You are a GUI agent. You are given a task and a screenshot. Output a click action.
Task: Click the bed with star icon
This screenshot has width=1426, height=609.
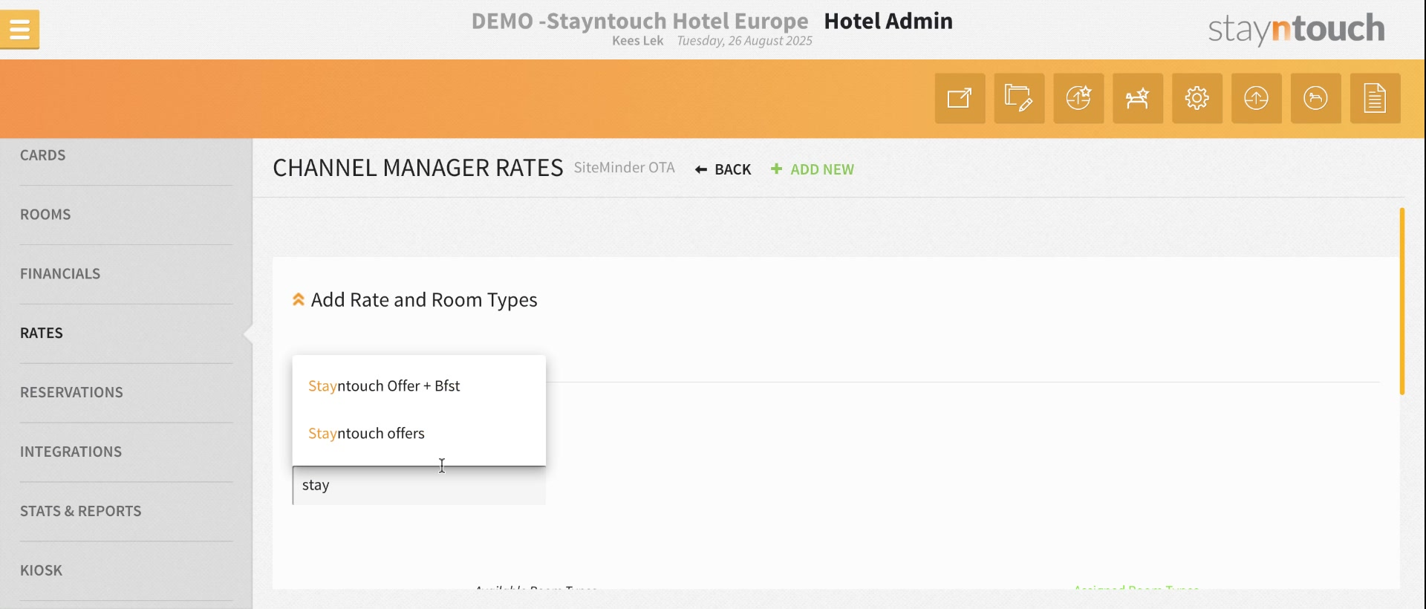click(x=1138, y=98)
